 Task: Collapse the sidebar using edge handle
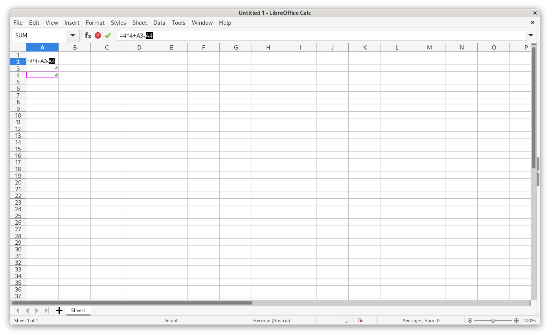click(537, 172)
